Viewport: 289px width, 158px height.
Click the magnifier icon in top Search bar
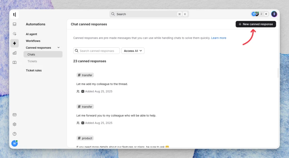(x=113, y=14)
